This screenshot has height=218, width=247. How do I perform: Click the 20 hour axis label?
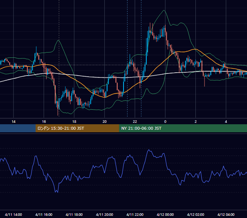tap(105, 122)
